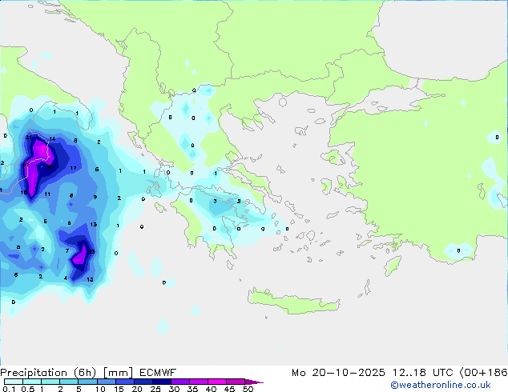Click the legend label '0.1'
The width and height of the screenshot is (508, 392).
tap(9, 389)
